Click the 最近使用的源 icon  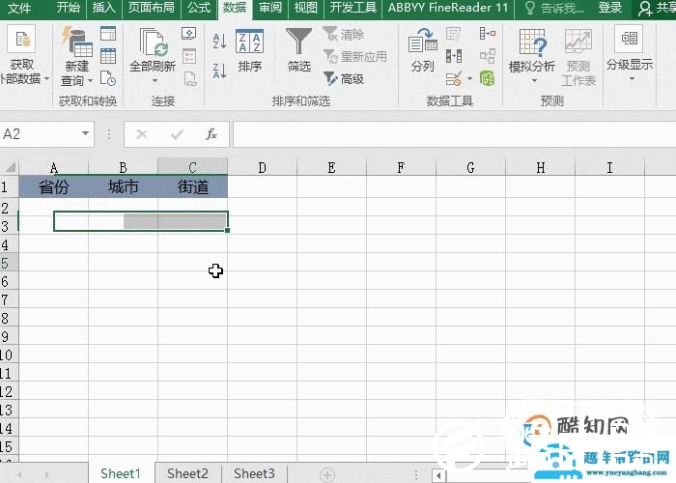pos(108,78)
